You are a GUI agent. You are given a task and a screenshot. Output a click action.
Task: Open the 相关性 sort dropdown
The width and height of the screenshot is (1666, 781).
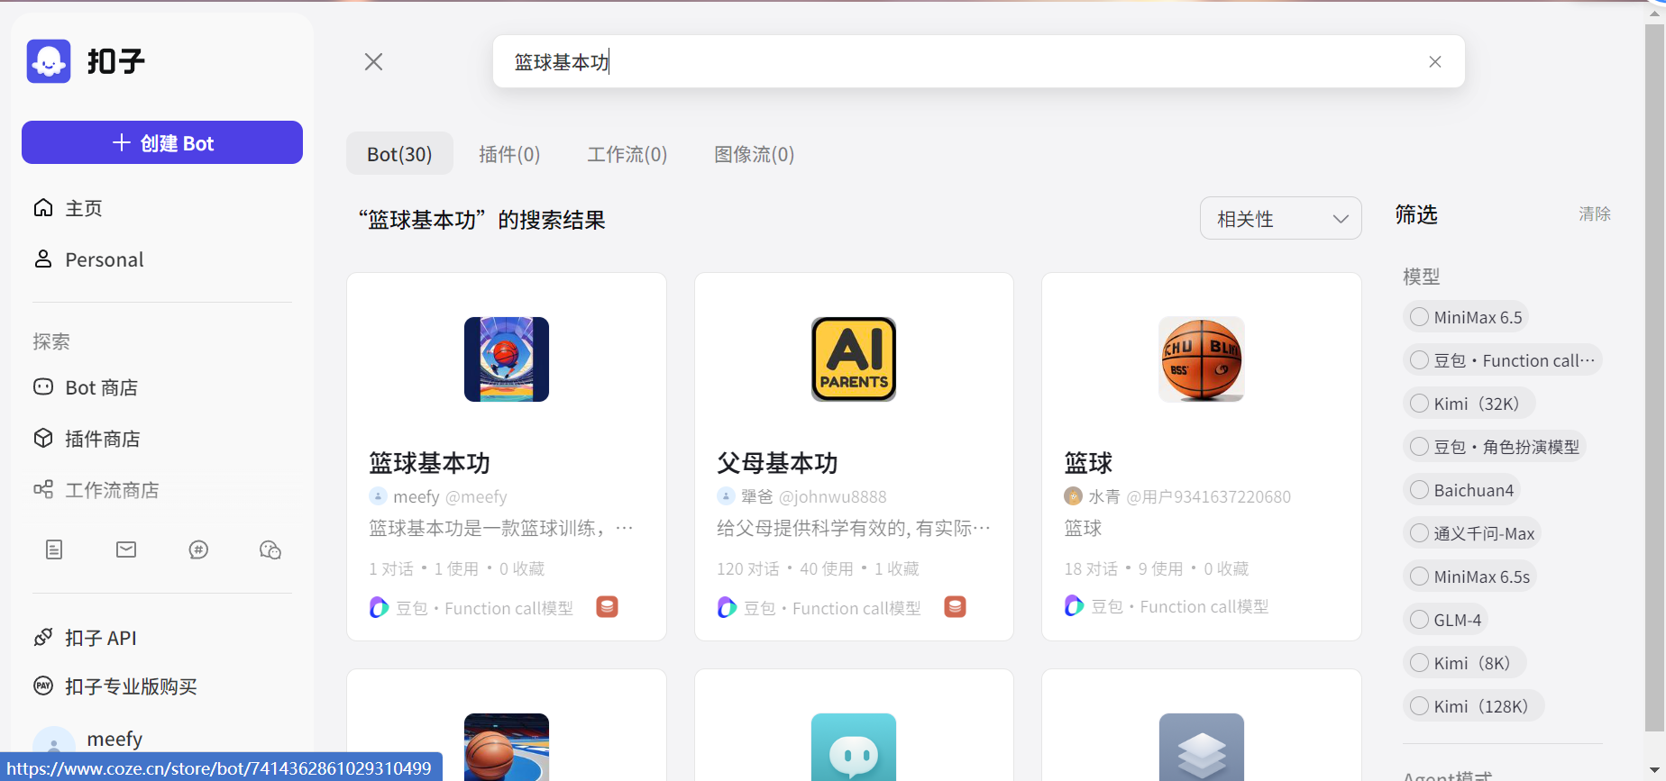1280,219
